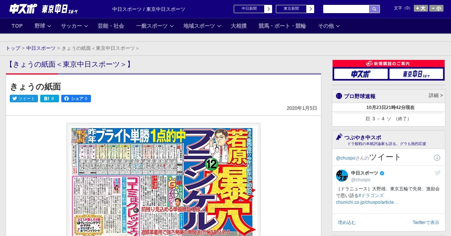This screenshot has width=451, height=236.
Task: Click the verified badge by 中日スポーツ
Action: pyautogui.click(x=382, y=173)
